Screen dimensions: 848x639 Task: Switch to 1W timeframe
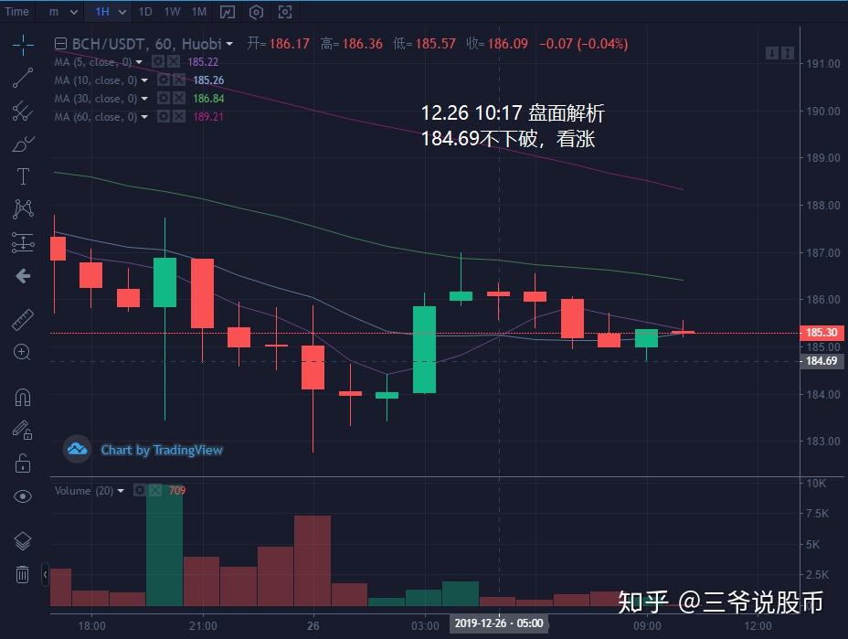click(x=172, y=11)
